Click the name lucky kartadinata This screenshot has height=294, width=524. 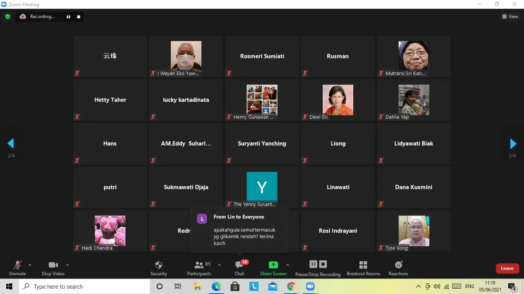(186, 100)
